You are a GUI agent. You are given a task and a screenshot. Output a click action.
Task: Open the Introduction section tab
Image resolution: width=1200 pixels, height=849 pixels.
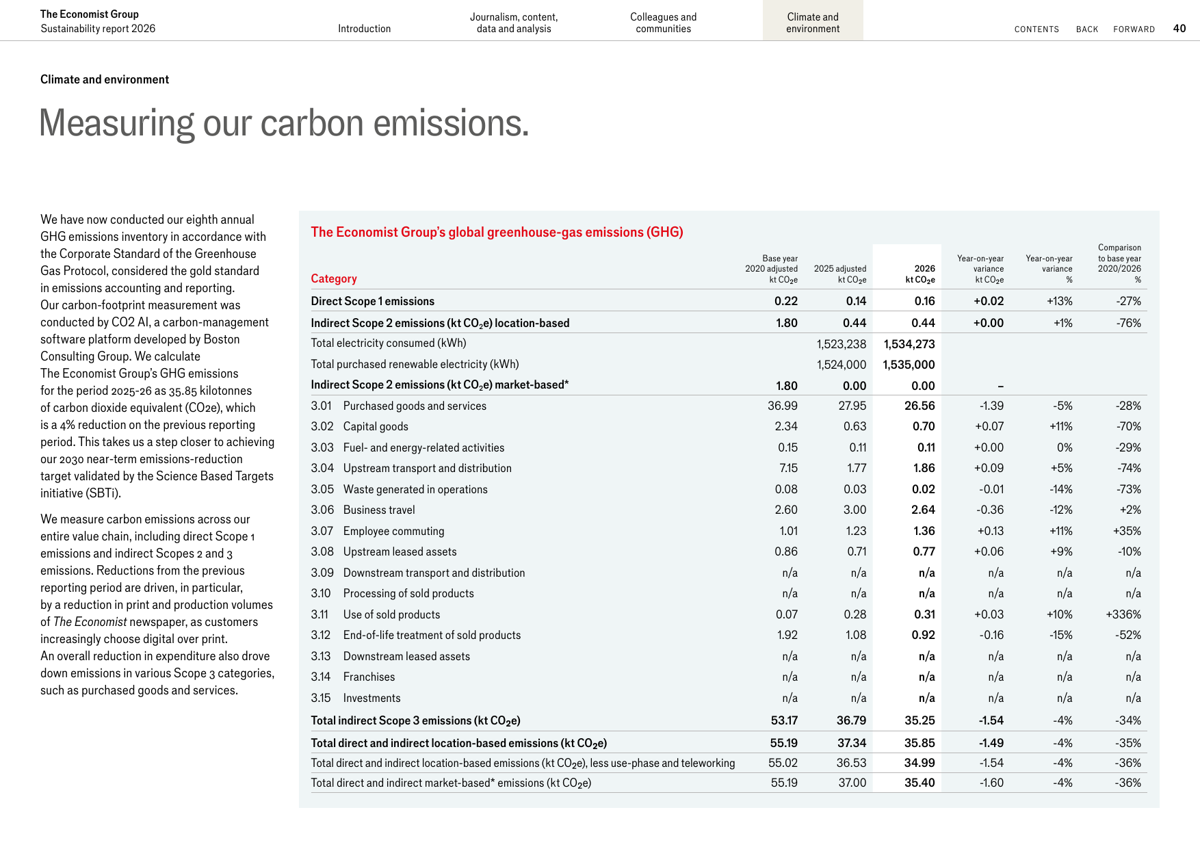pos(364,29)
